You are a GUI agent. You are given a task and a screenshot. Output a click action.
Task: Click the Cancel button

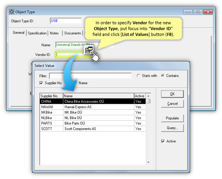[x=172, y=104]
